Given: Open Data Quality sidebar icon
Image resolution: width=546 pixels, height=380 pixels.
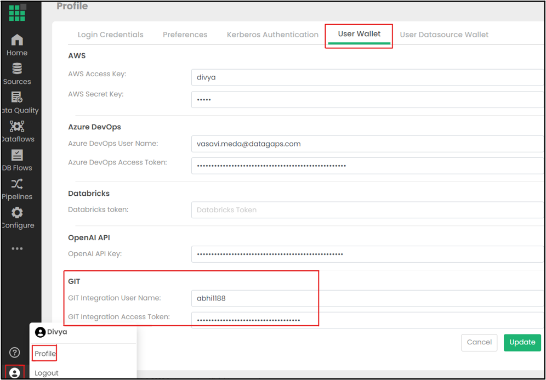Looking at the screenshot, I should pos(17,98).
